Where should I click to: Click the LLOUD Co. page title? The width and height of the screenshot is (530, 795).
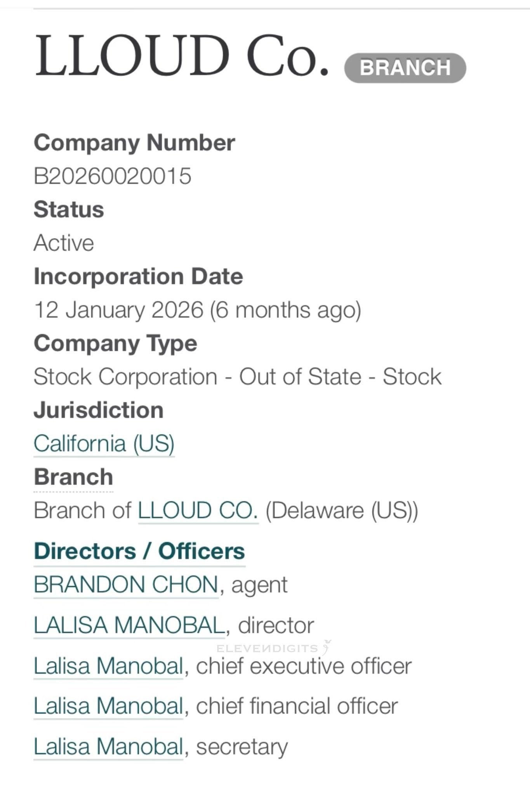(x=182, y=56)
